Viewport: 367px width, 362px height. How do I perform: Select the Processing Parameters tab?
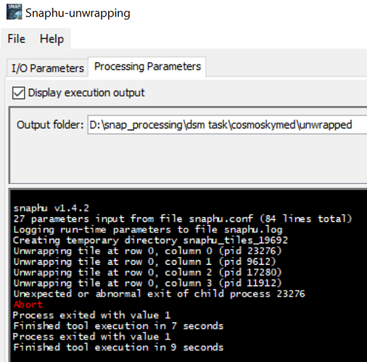coord(147,67)
